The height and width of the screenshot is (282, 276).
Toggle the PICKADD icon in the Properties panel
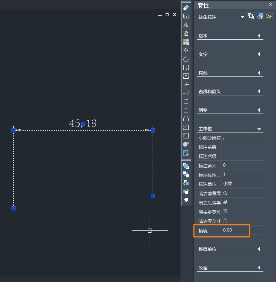(251, 16)
